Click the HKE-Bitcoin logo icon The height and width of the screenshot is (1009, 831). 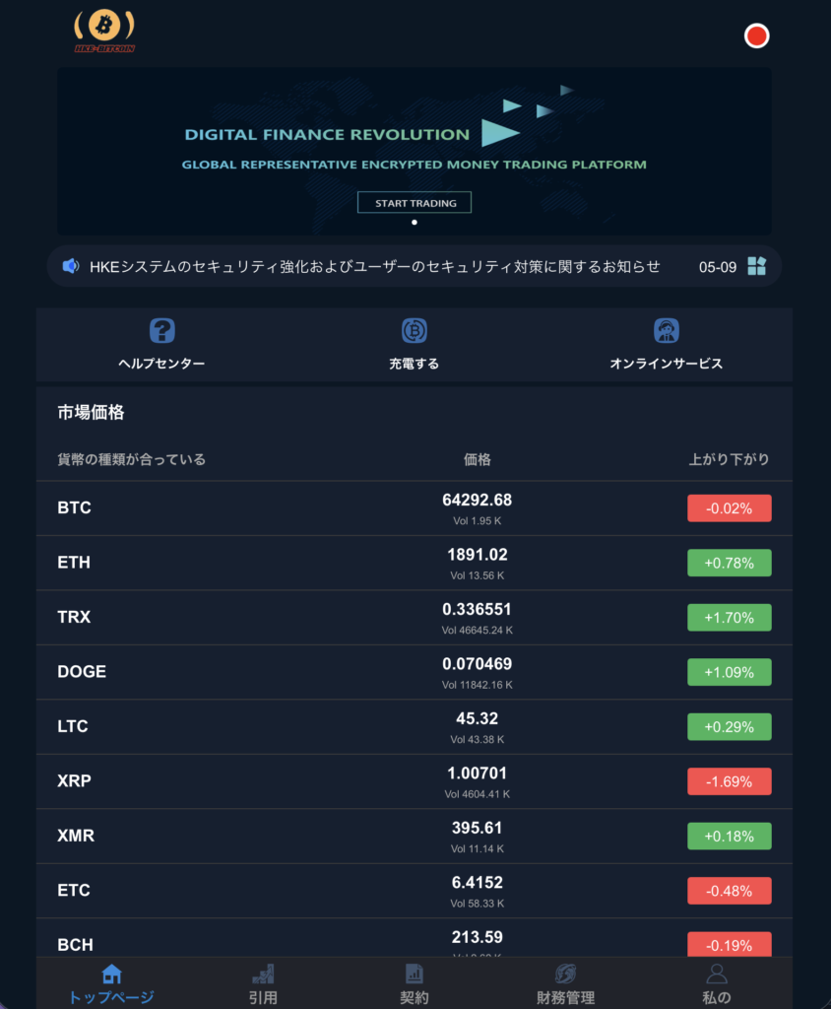(104, 31)
